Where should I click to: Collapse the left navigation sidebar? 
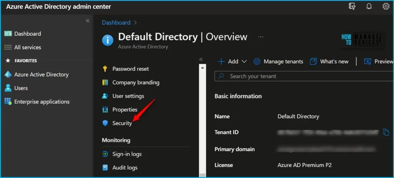coord(87,21)
